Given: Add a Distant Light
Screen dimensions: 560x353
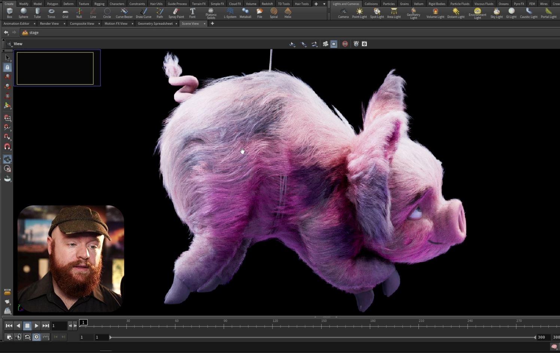Looking at the screenshot, I should (x=456, y=13).
